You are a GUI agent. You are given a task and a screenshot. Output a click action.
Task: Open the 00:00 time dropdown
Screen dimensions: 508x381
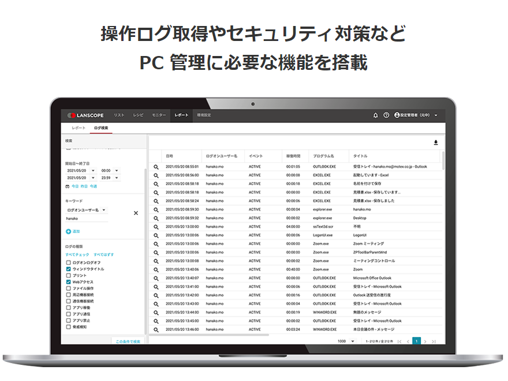pyautogui.click(x=110, y=170)
